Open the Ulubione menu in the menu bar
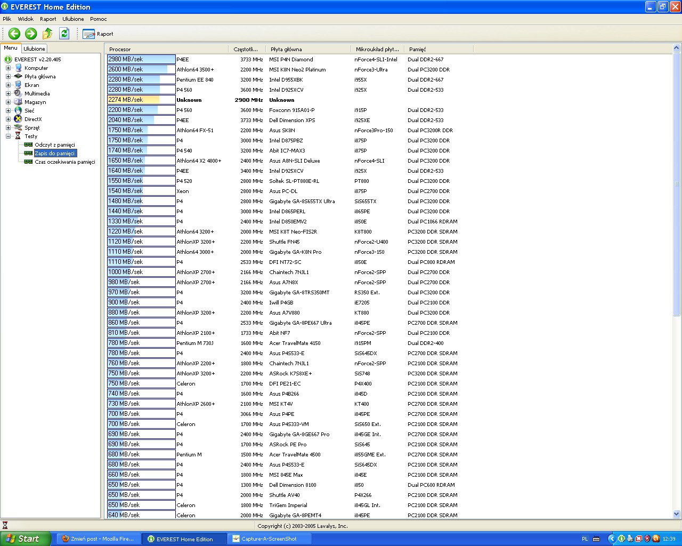Viewport: 682px width, 546px height. tap(73, 19)
